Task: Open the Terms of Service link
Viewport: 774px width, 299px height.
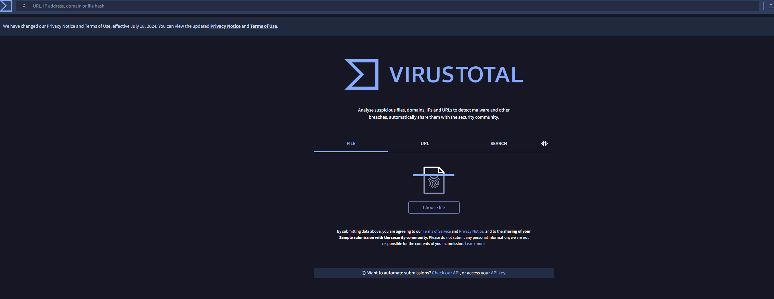Action: tap(437, 232)
